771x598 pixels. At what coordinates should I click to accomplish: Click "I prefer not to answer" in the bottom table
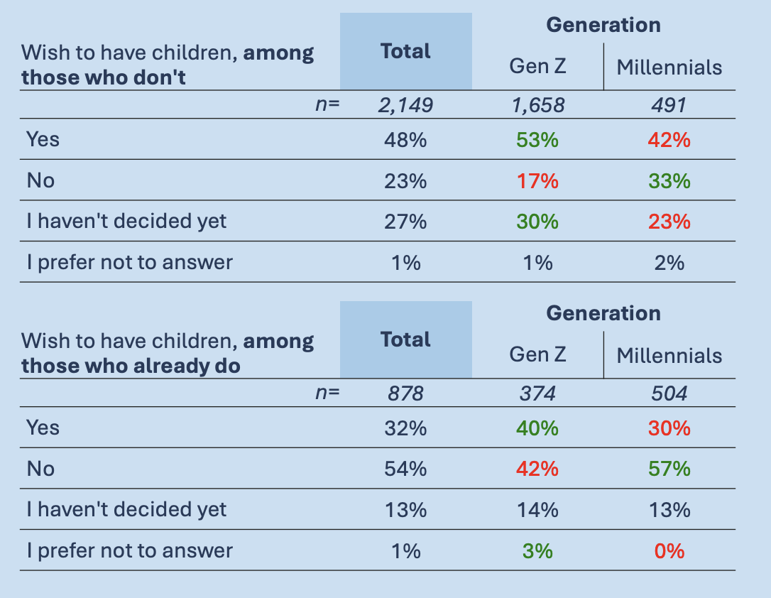click(129, 550)
